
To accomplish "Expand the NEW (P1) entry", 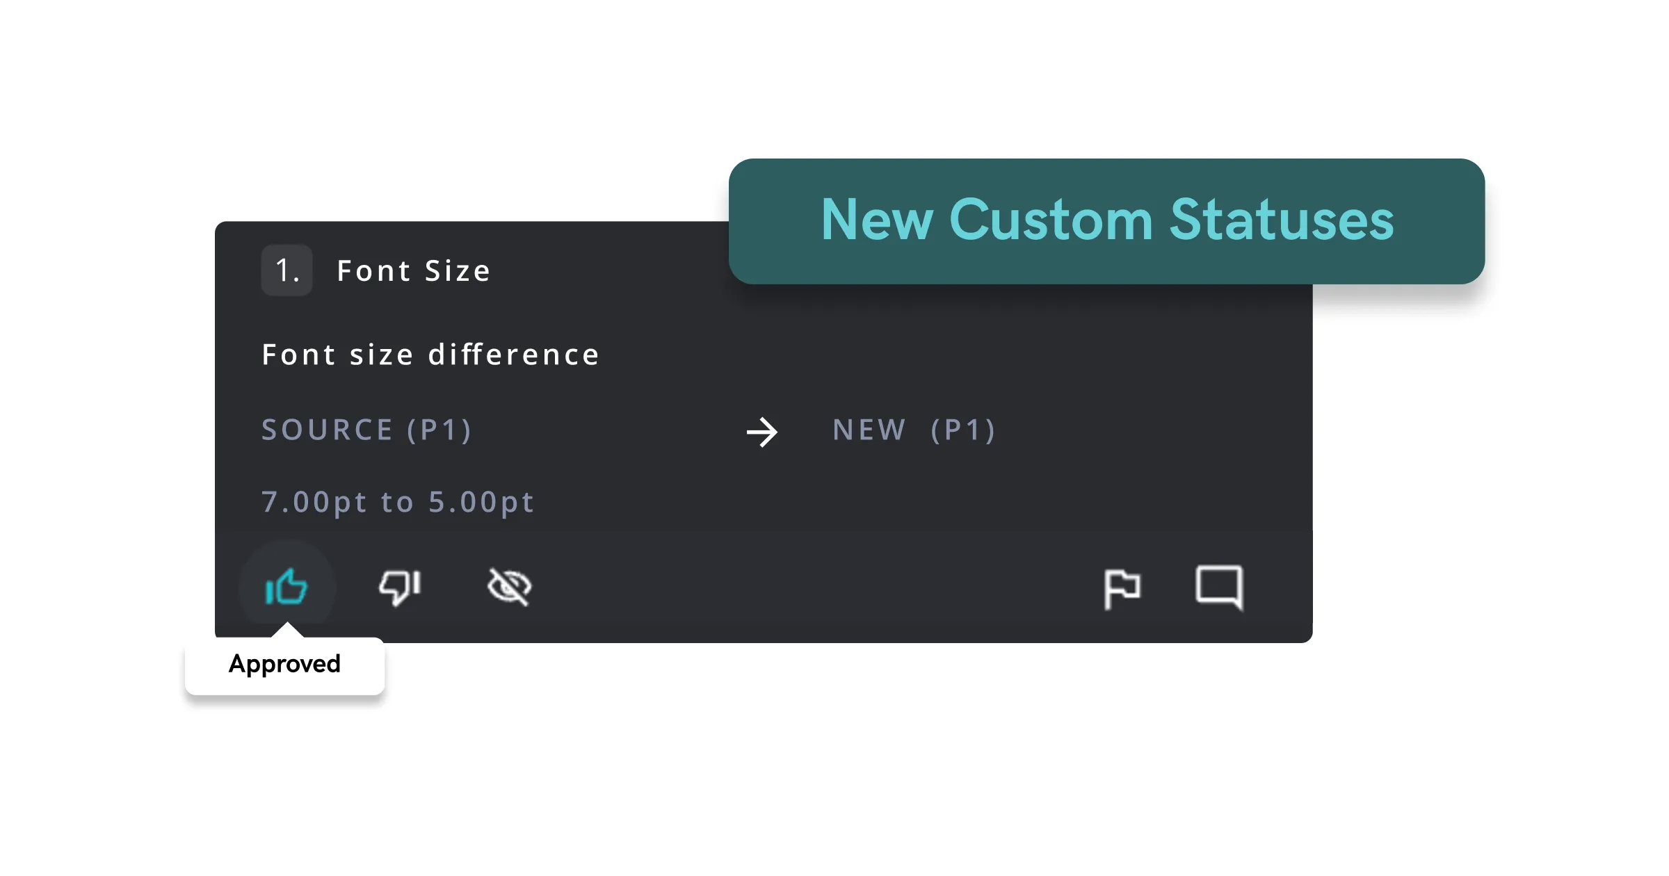I will tap(913, 430).
